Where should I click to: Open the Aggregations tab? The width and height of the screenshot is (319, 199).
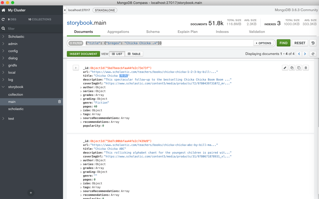point(118,32)
